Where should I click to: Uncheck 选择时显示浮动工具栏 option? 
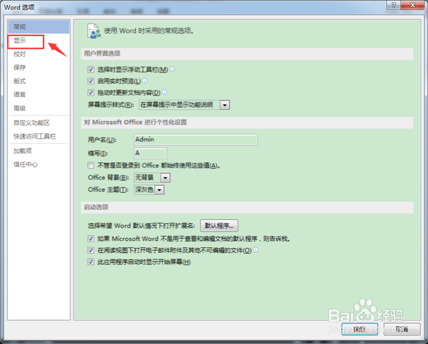click(91, 69)
